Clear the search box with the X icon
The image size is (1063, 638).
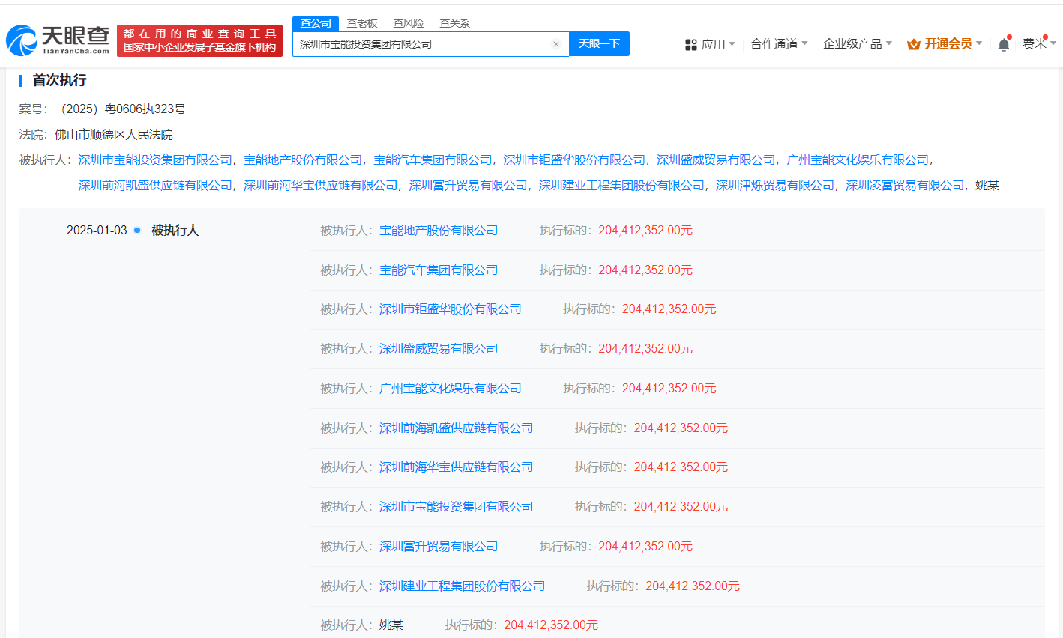tap(556, 44)
